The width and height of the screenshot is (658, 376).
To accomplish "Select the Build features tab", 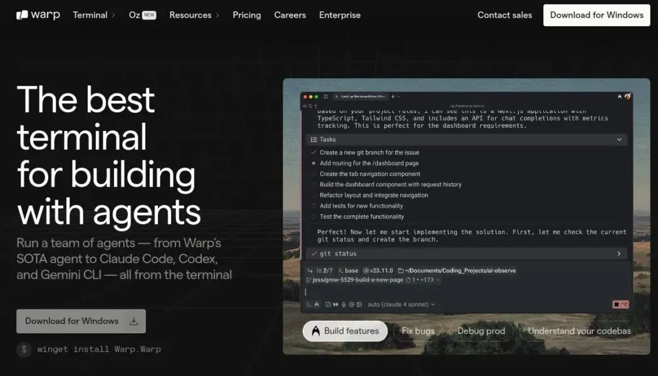I will [345, 331].
